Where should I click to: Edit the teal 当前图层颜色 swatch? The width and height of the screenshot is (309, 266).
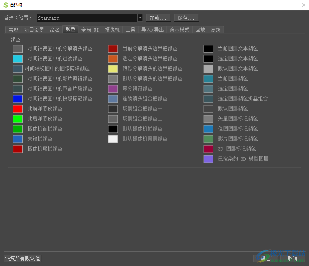(208, 79)
